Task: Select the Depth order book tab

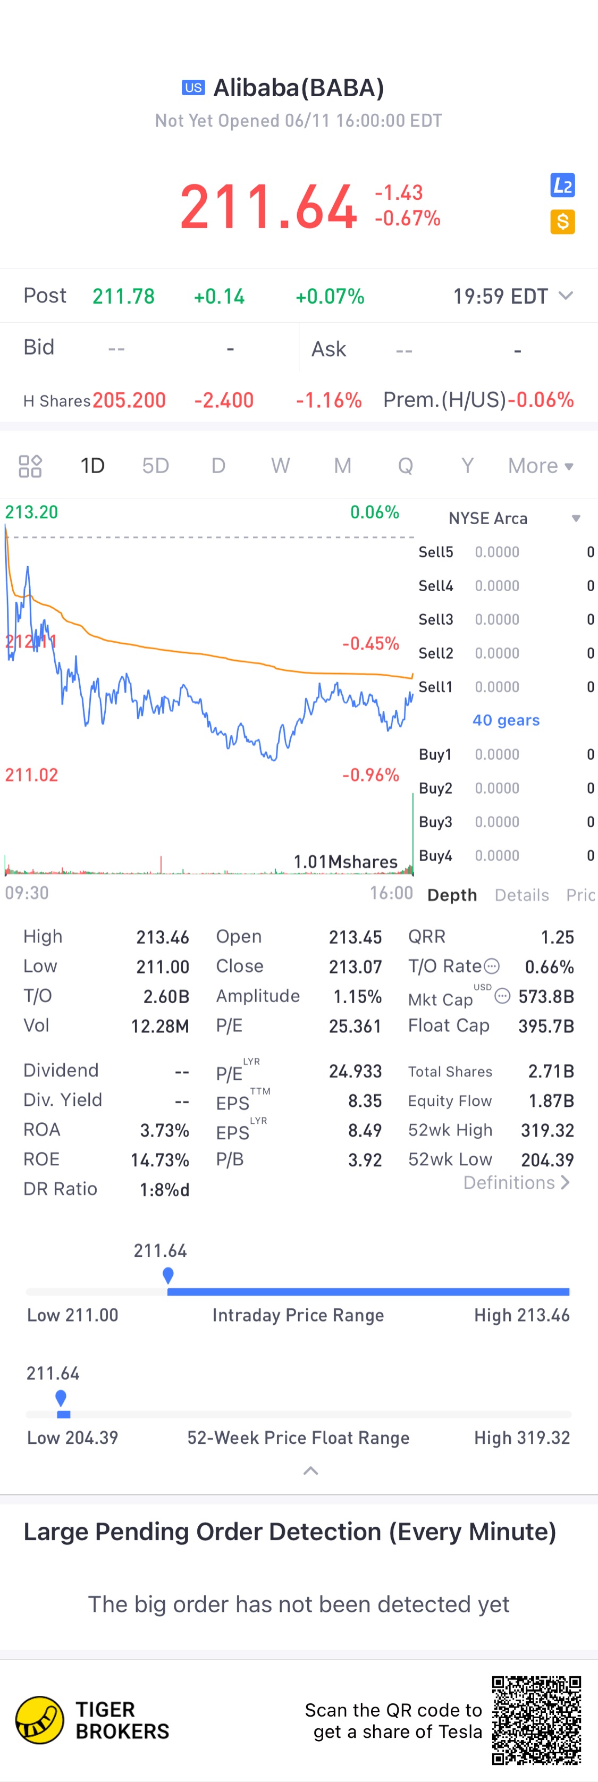Action: pos(452,895)
